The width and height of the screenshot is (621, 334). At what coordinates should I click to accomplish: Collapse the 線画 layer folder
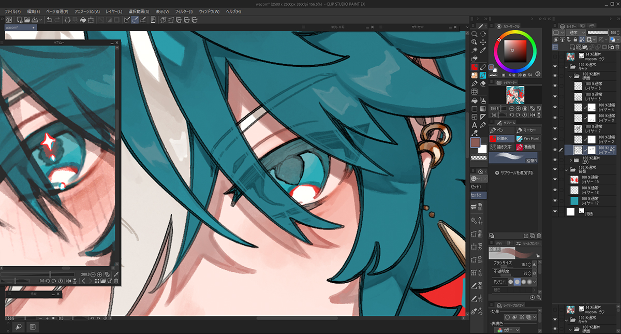click(571, 76)
